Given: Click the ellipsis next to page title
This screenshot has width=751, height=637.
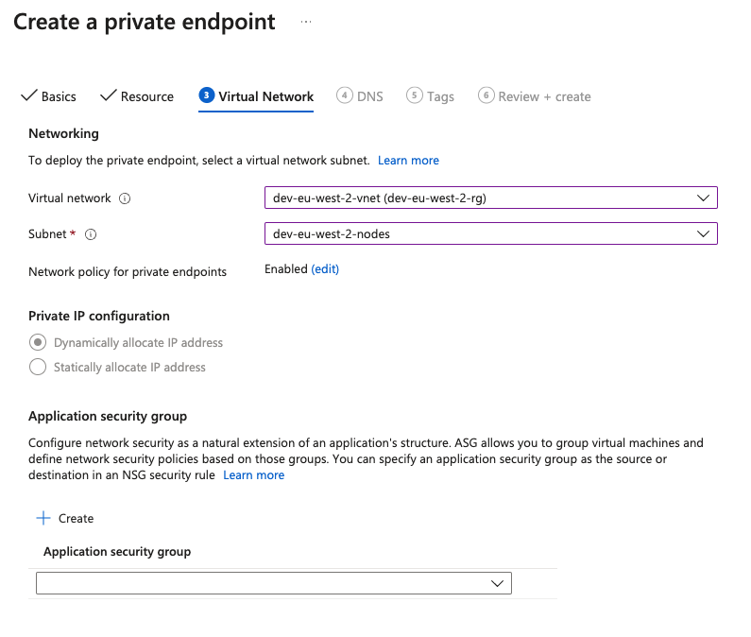Looking at the screenshot, I should pyautogui.click(x=306, y=22).
